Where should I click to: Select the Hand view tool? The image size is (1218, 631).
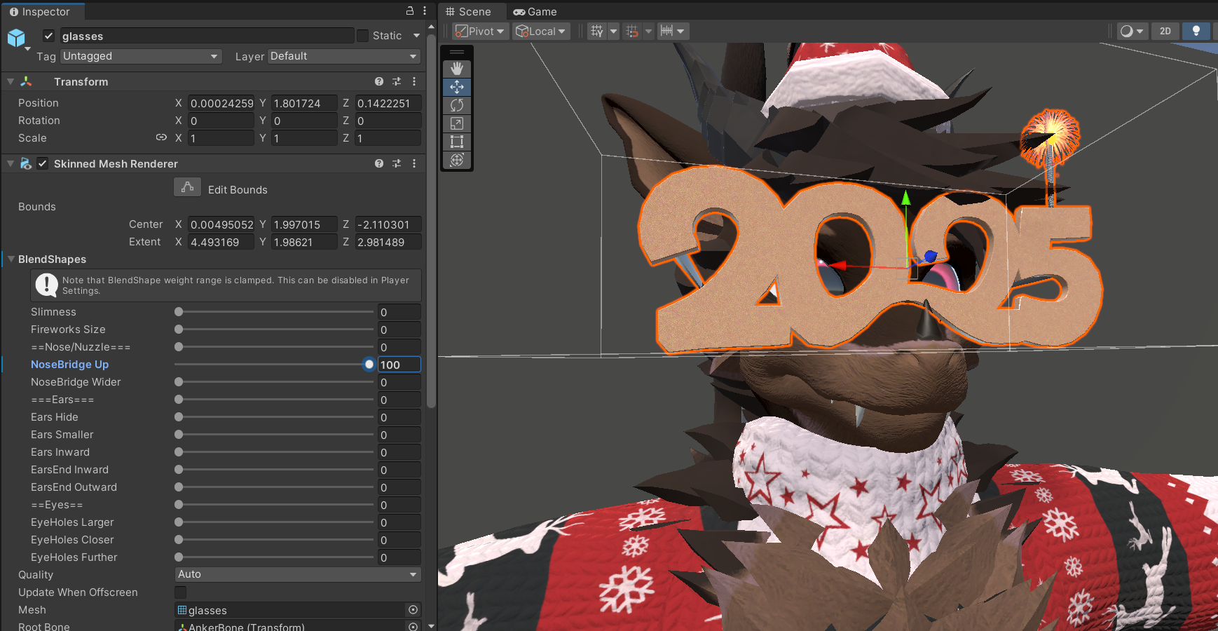(457, 69)
